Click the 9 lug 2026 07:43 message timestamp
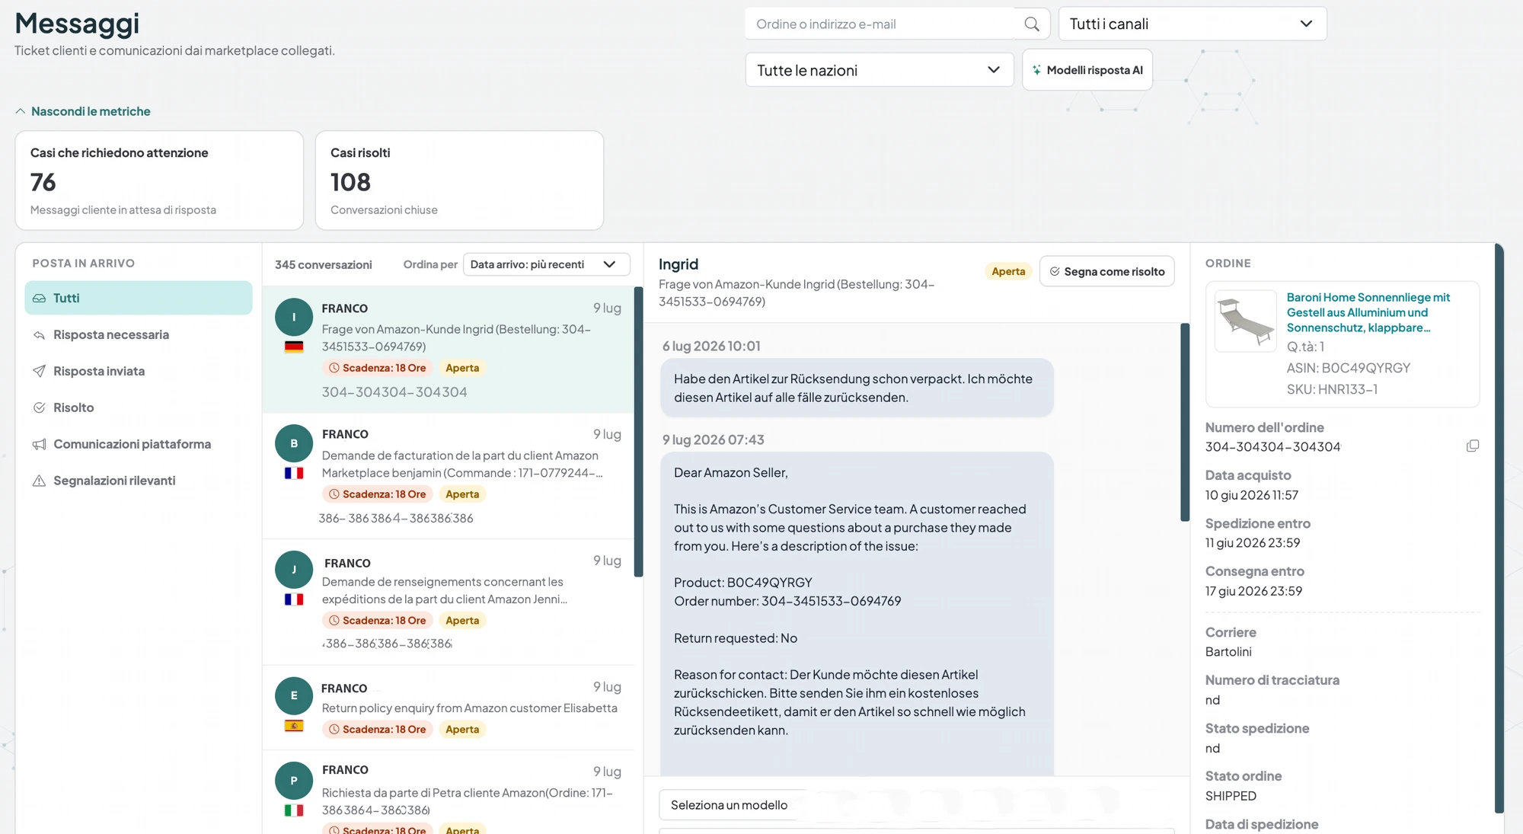Image resolution: width=1523 pixels, height=834 pixels. [x=713, y=440]
